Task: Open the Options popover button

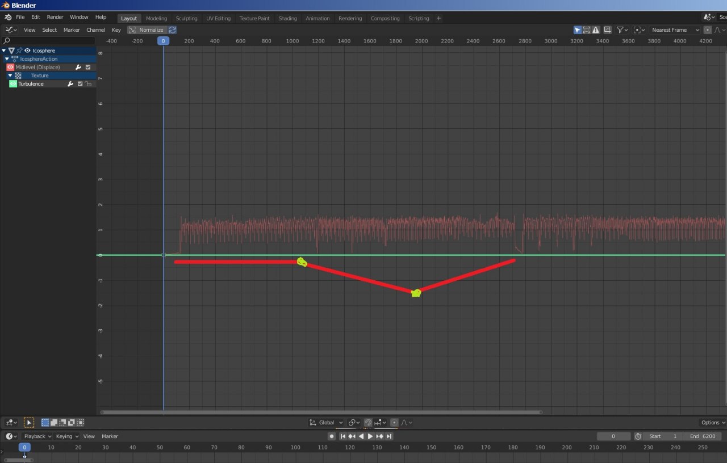Action: pyautogui.click(x=712, y=423)
